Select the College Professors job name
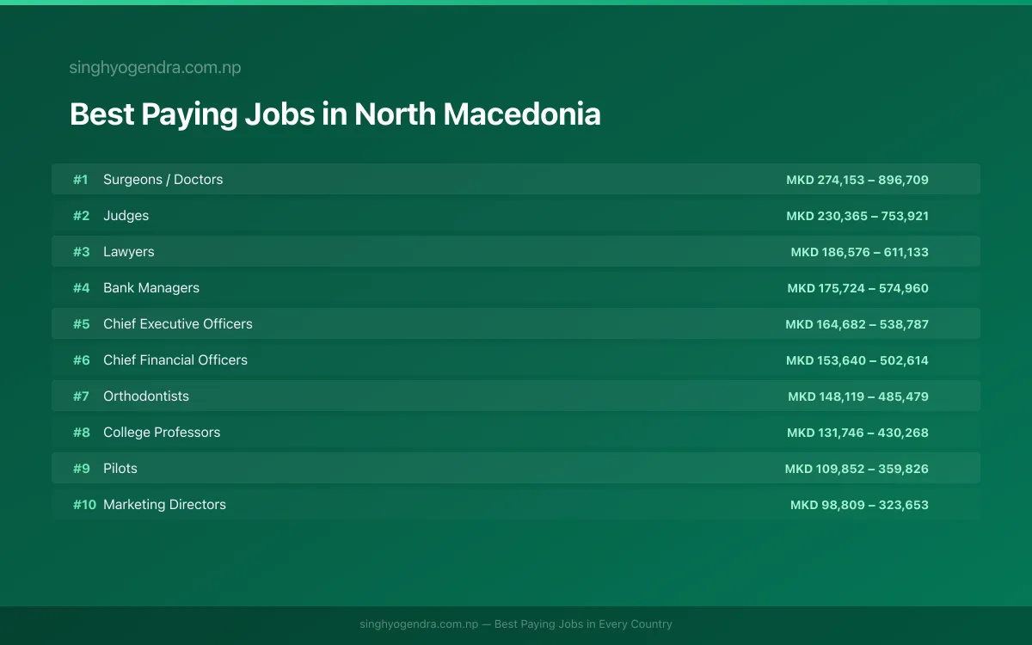The width and height of the screenshot is (1032, 645). [x=162, y=433]
